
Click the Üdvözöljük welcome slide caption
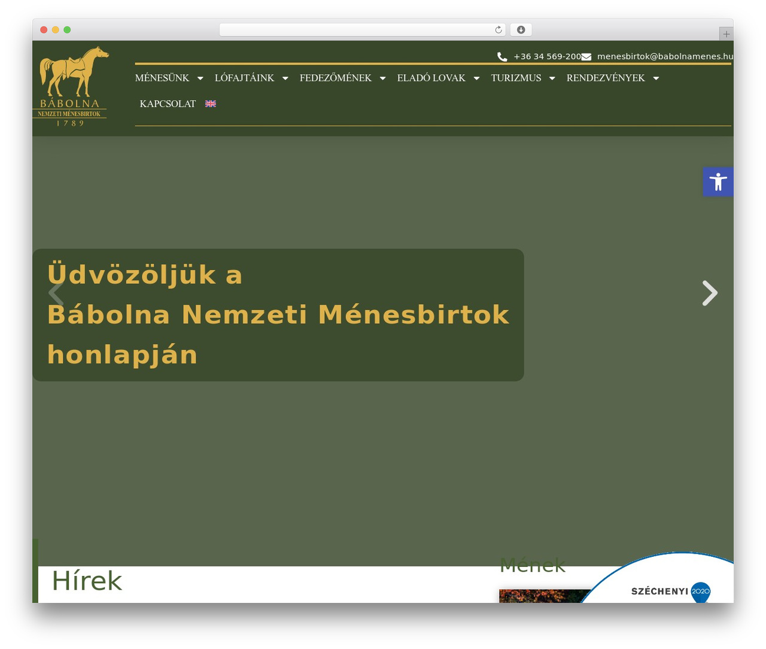278,315
